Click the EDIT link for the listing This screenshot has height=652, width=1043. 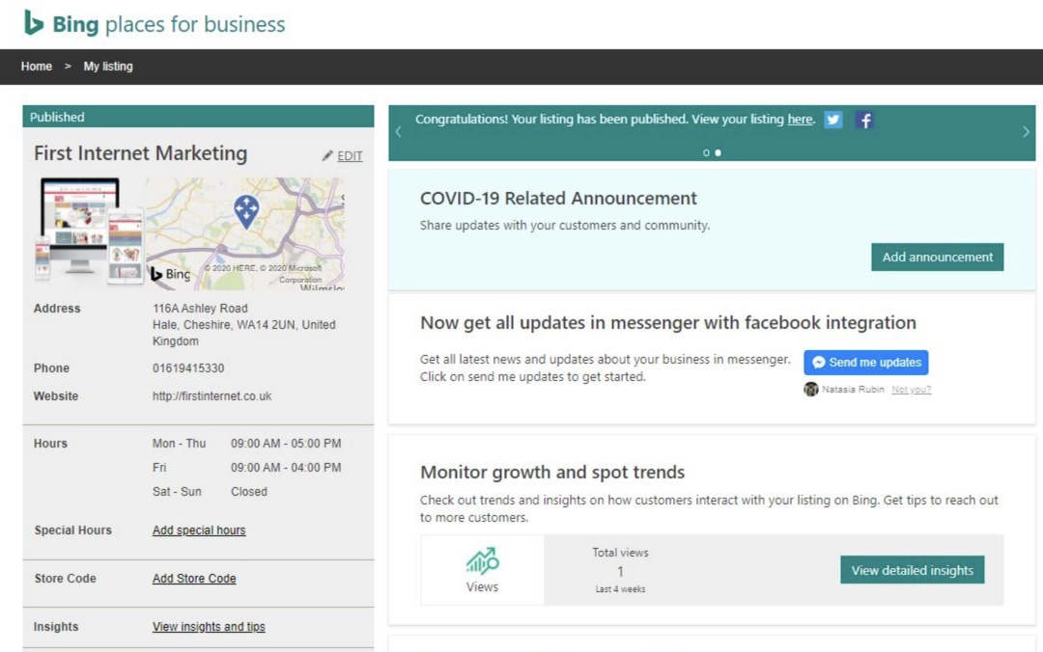pos(350,156)
